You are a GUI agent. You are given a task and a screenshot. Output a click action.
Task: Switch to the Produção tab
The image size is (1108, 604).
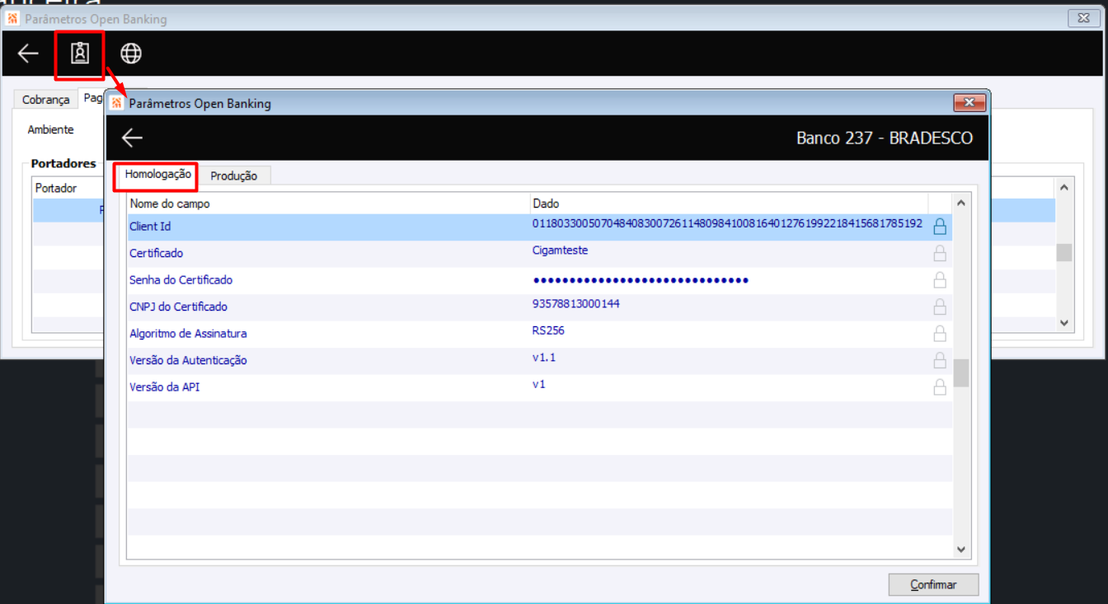(234, 176)
